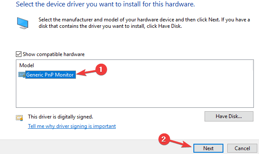Click the device icon next to Generic PnP Monitor
This screenshot has height=154, width=259.
coord(21,75)
